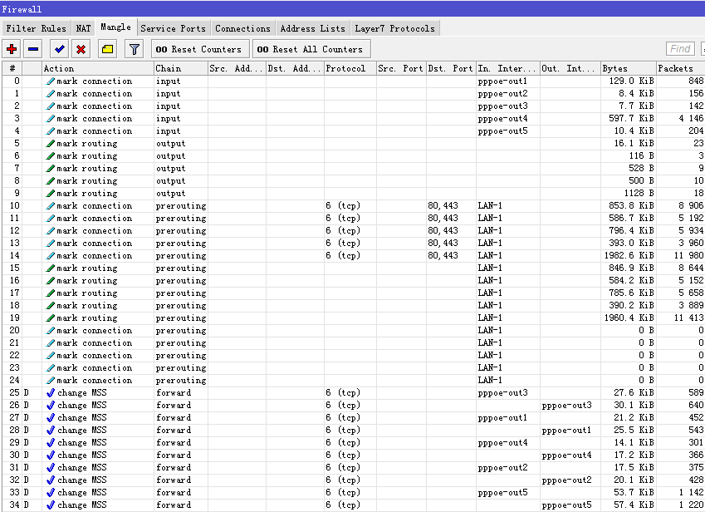Open the Address Lists tab

pos(313,28)
